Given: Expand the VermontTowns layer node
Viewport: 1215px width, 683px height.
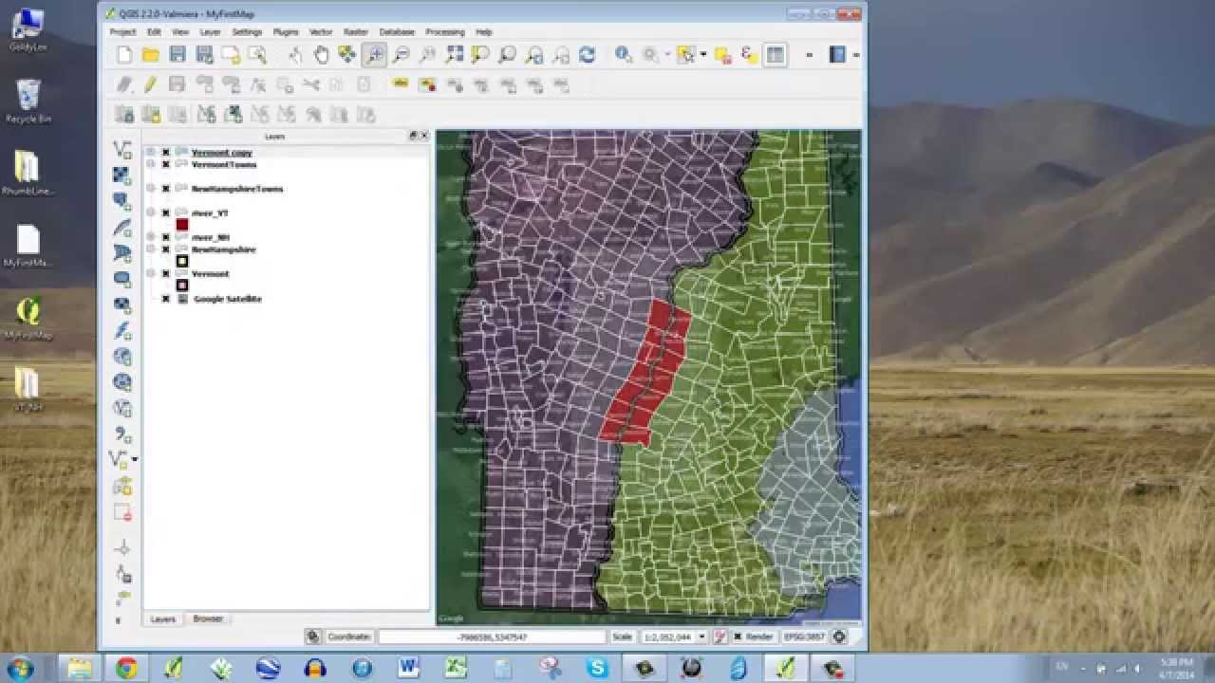Looking at the screenshot, I should 151,164.
